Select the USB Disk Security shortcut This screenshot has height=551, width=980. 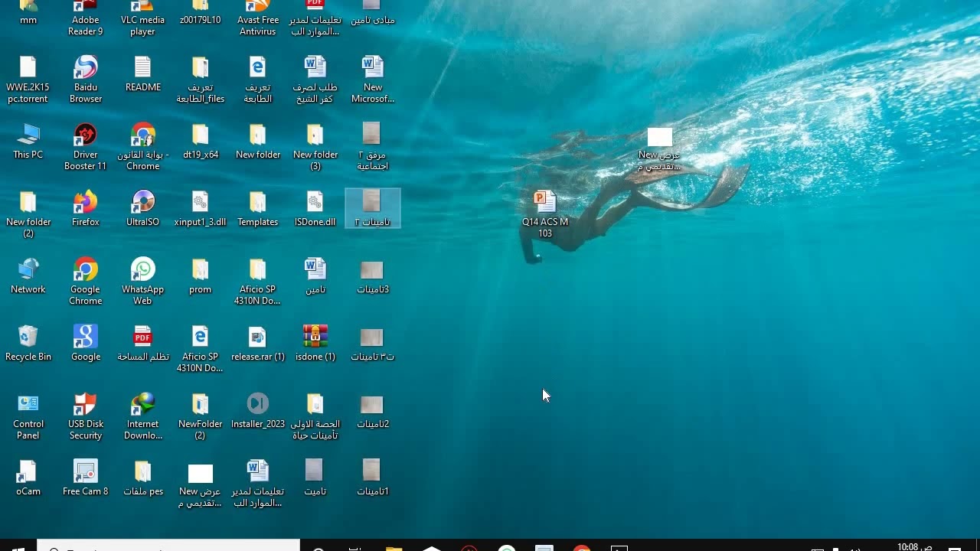[x=85, y=416]
